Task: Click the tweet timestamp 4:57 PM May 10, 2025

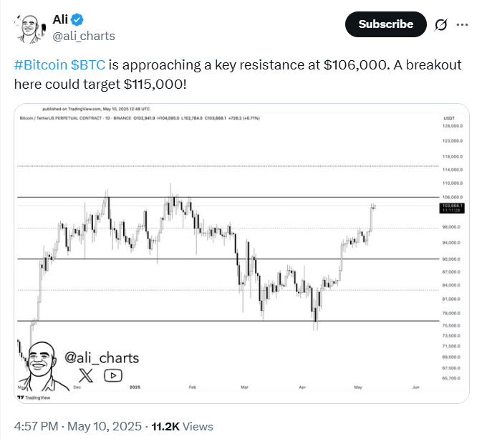Action: (x=78, y=426)
